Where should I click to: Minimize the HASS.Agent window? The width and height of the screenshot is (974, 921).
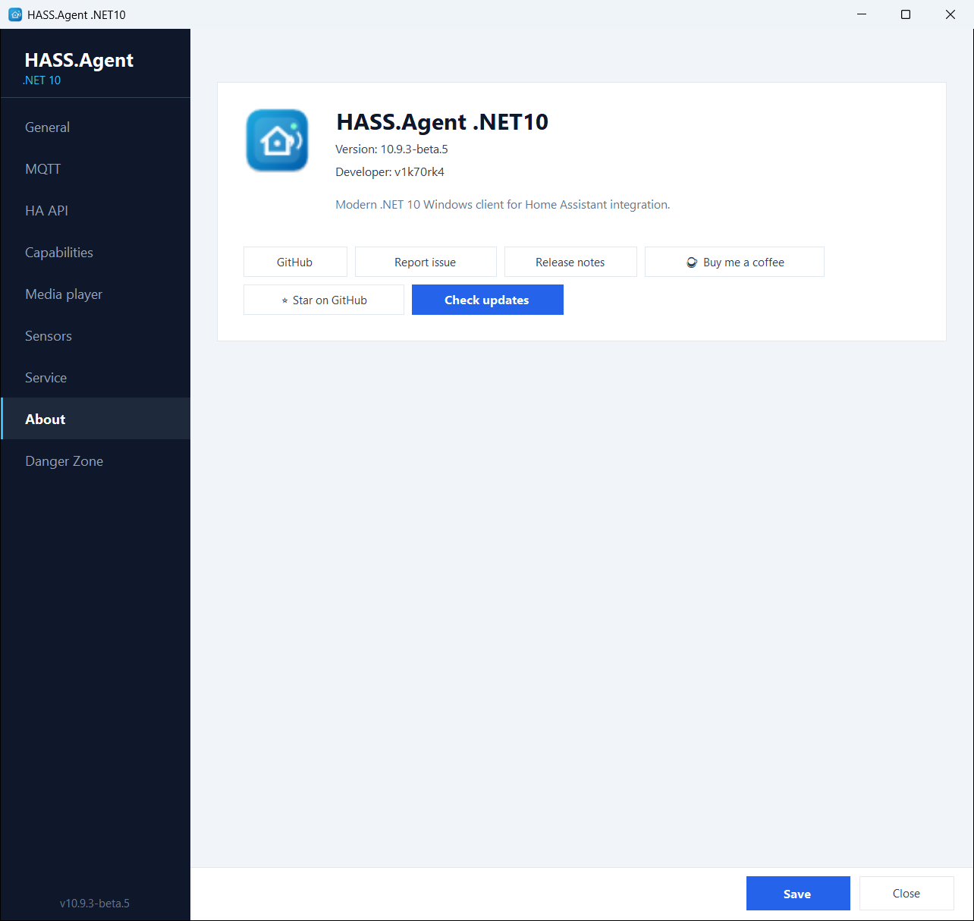[x=862, y=14]
